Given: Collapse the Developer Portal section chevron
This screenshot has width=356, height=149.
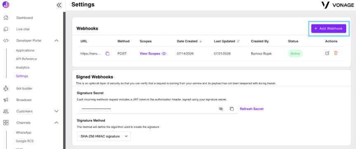Looking at the screenshot, I should coord(56,41).
